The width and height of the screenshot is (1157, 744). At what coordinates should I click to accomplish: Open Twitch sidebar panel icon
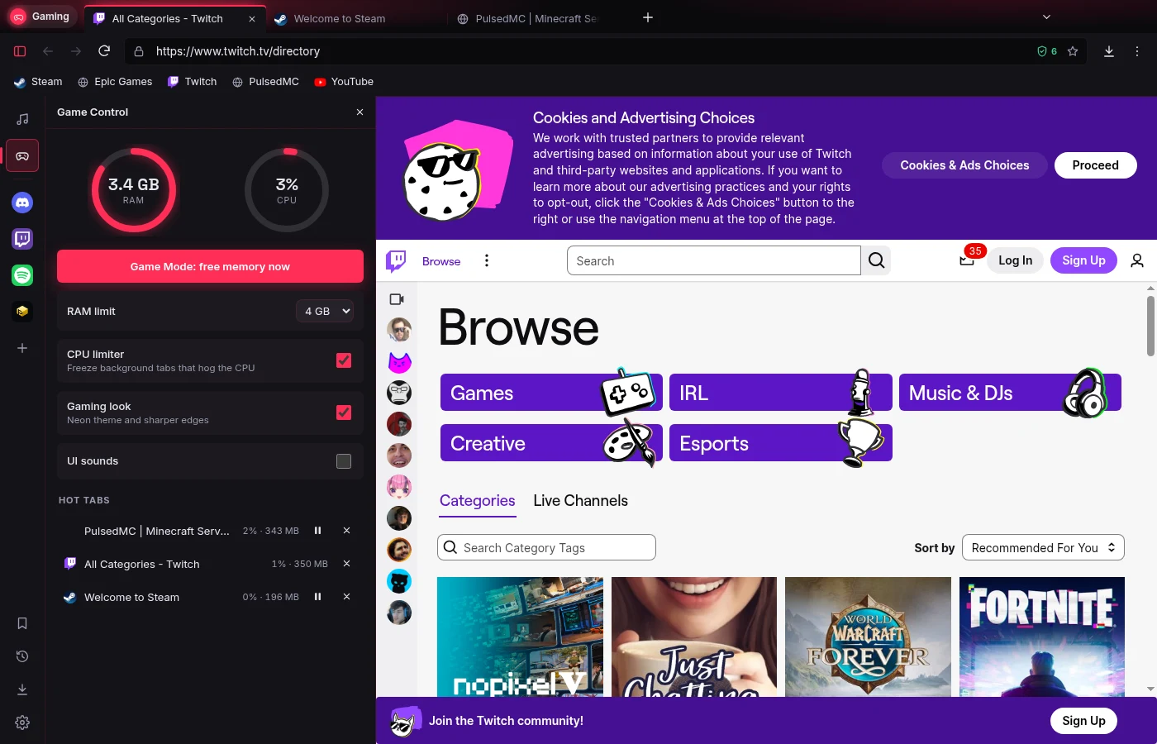(x=22, y=239)
